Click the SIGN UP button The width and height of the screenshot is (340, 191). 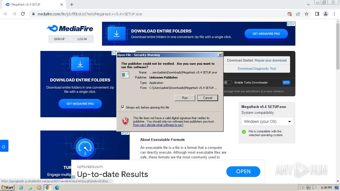tap(59, 39)
